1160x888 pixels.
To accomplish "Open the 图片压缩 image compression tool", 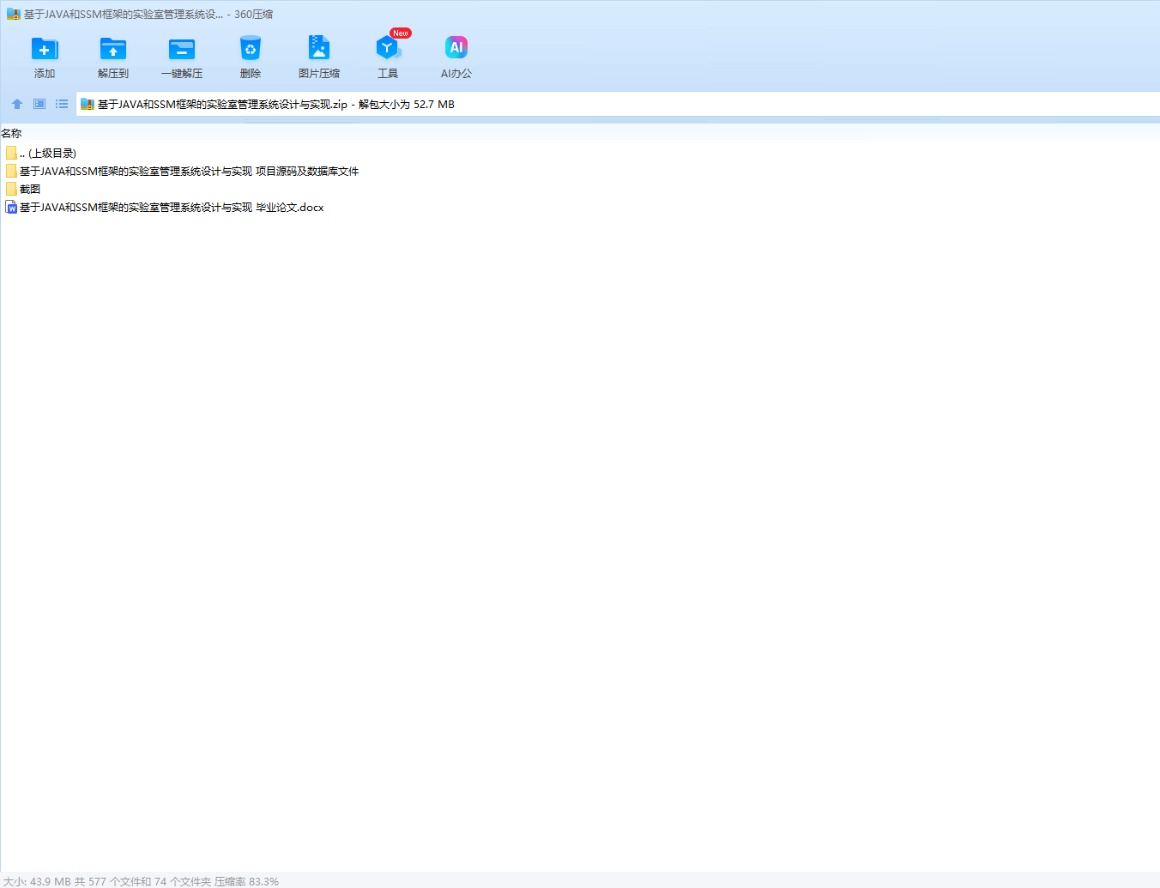I will 319,48.
